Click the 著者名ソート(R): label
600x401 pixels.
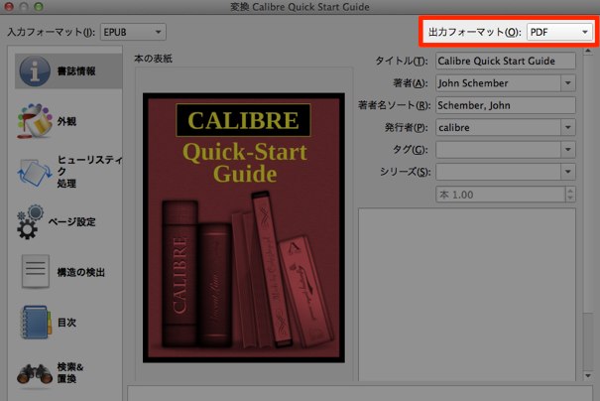394,105
